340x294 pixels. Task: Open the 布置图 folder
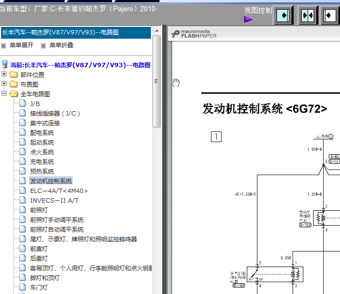tap(29, 84)
